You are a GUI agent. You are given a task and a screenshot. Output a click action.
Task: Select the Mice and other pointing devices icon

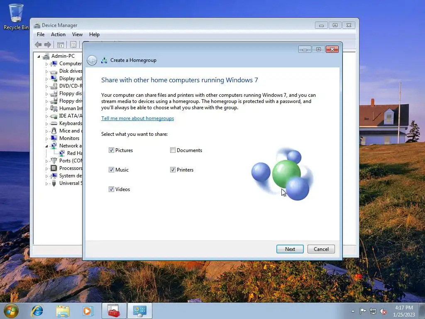tap(54, 131)
